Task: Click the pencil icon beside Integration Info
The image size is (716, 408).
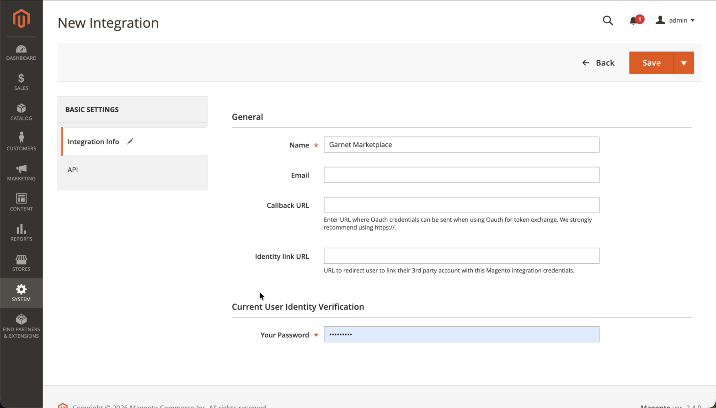Action: (x=130, y=141)
